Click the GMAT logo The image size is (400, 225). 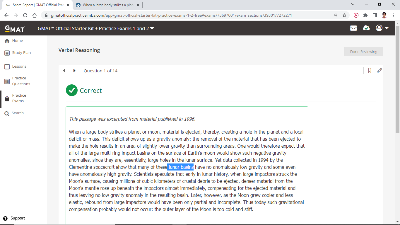click(x=15, y=28)
